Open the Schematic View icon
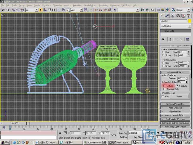 (163, 10)
